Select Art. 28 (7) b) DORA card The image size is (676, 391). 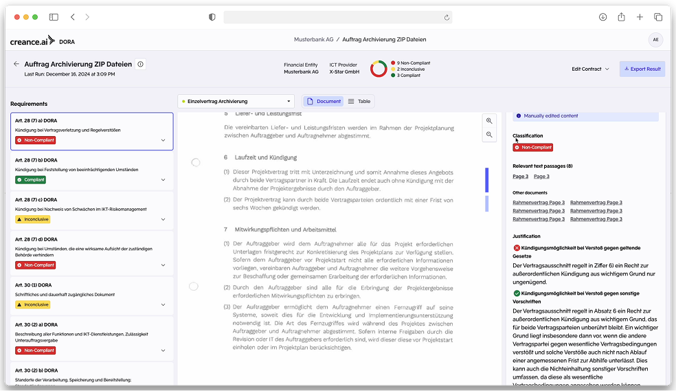92,171
